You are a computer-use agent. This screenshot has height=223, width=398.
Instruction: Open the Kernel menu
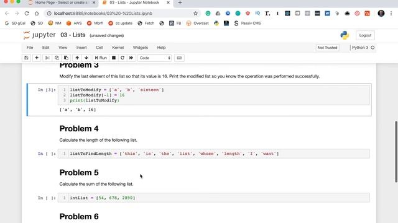[x=118, y=48]
